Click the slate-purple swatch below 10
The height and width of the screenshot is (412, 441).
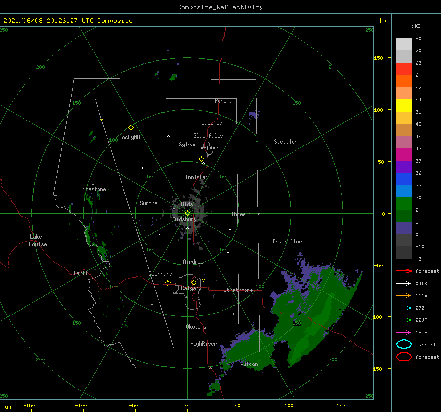pos(404,228)
